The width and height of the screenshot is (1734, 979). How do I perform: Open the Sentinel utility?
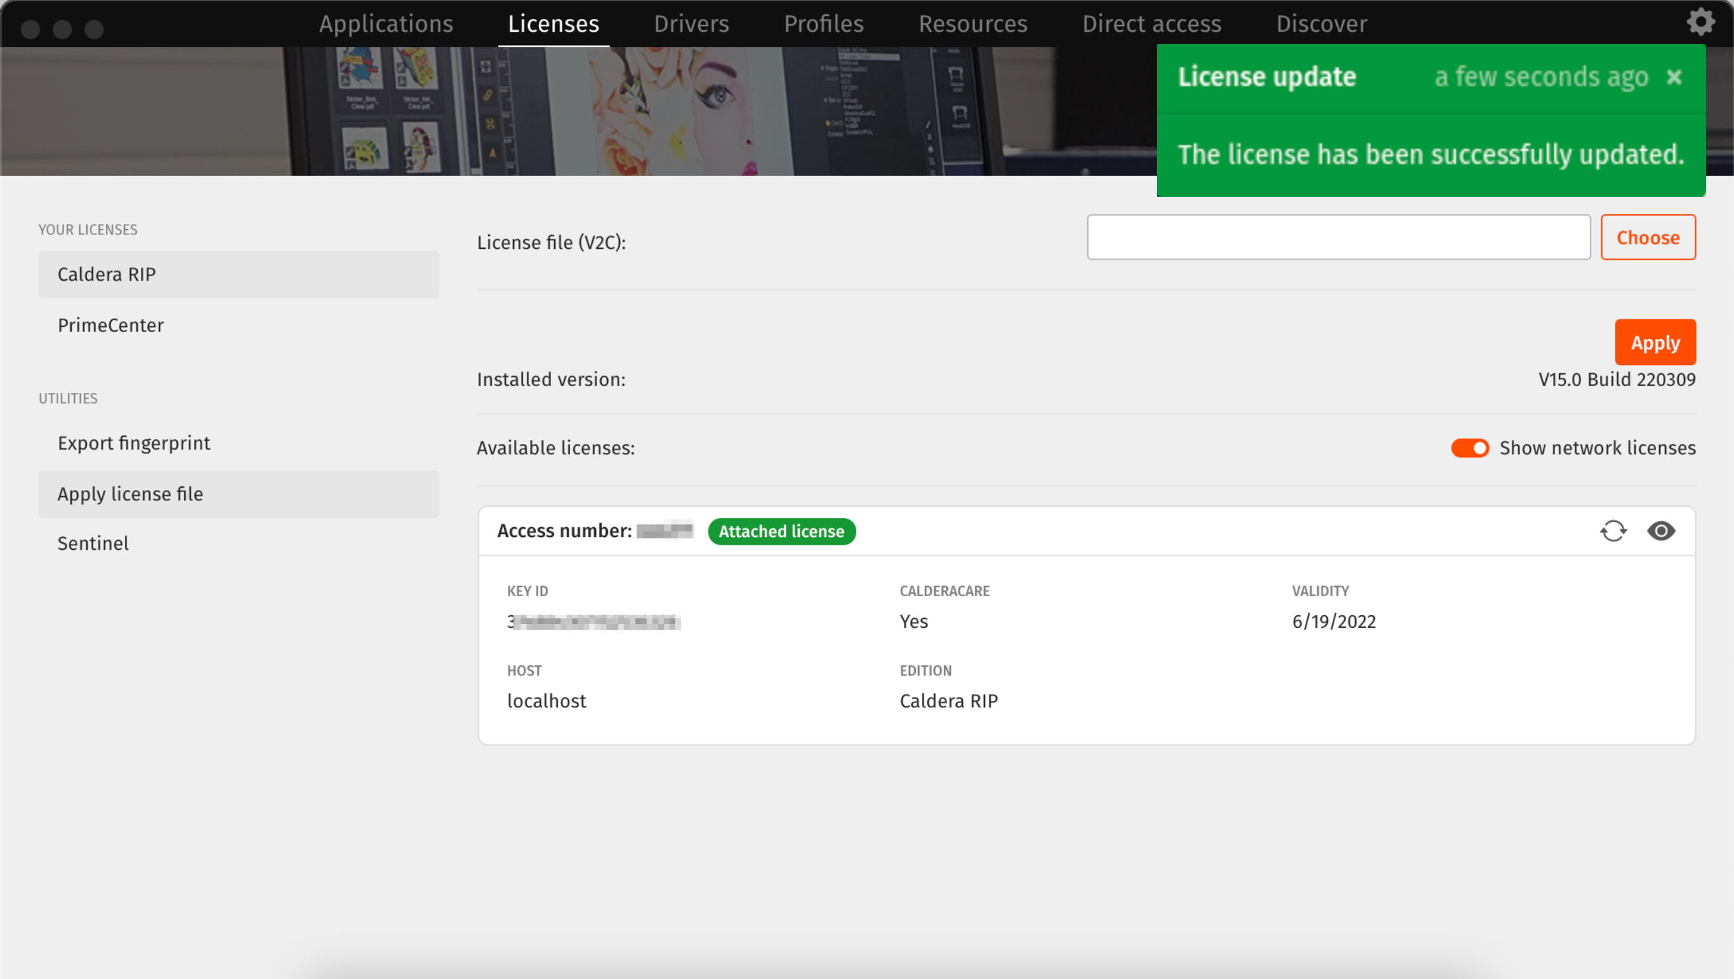(x=238, y=543)
